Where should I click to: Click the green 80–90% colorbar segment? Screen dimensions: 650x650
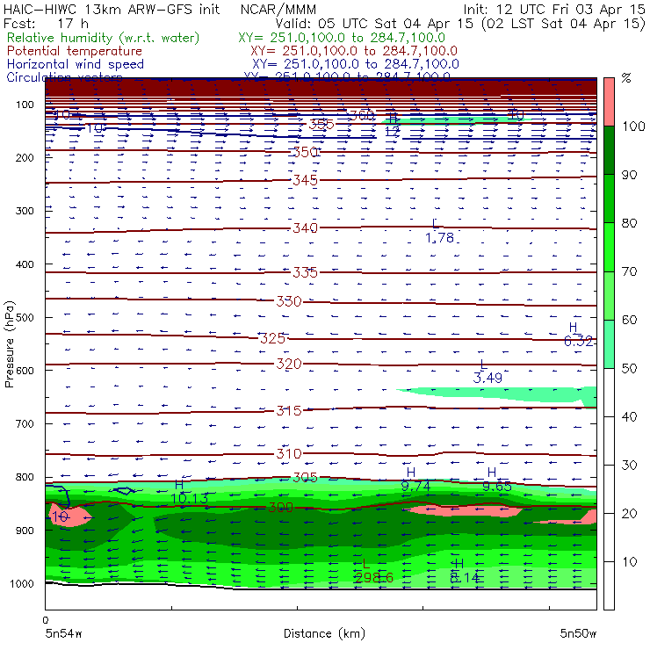coord(609,199)
